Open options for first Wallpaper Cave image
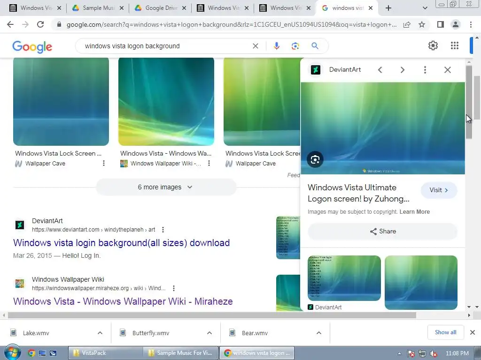The image size is (481, 360). pos(104,163)
